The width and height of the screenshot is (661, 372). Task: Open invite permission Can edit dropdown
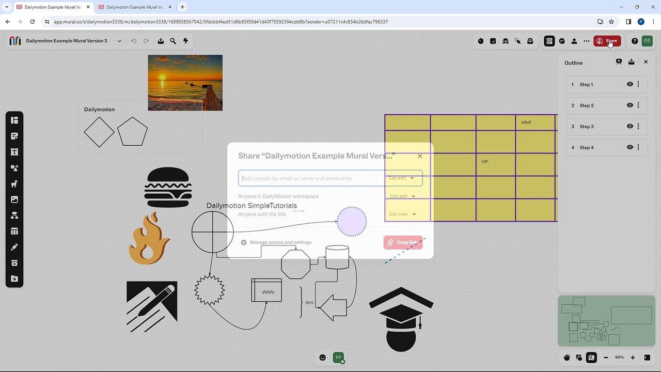point(402,178)
